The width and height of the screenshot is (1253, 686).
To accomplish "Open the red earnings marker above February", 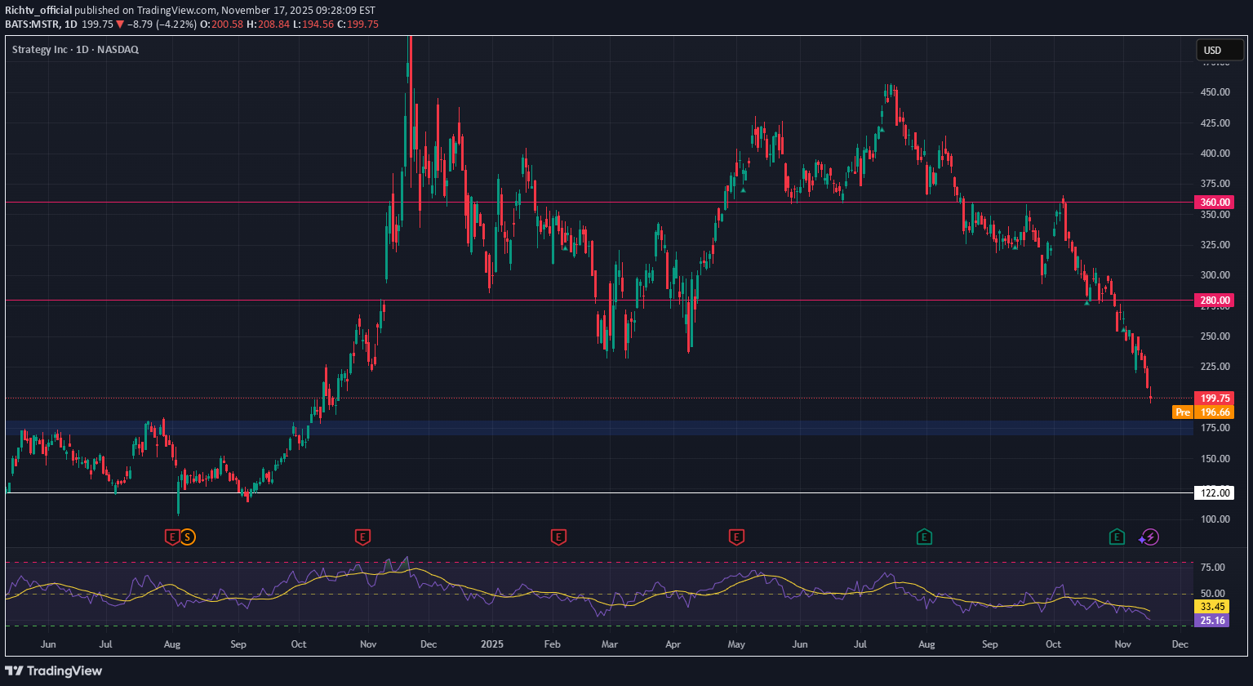I will [x=558, y=537].
